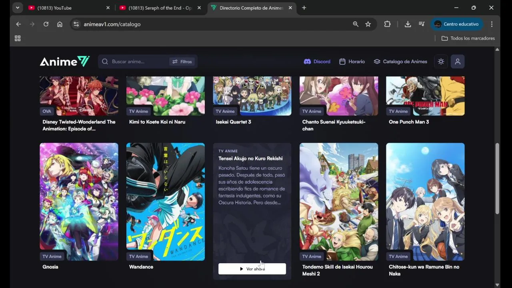Viewport: 512px width, 288px height.
Task: Close the (10813) YouTube tab
Action: pos(108,8)
